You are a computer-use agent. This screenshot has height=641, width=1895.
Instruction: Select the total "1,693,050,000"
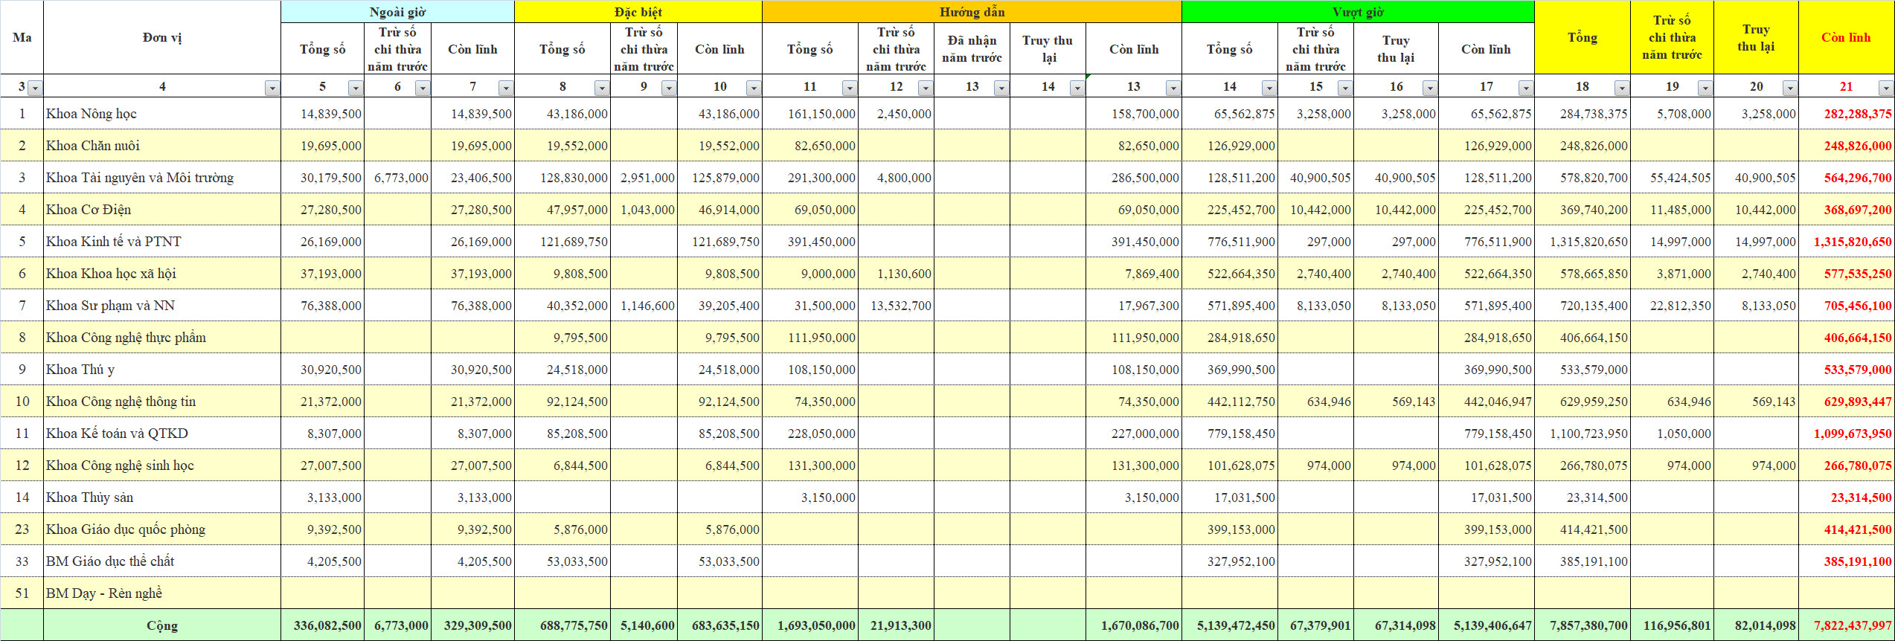click(x=810, y=625)
